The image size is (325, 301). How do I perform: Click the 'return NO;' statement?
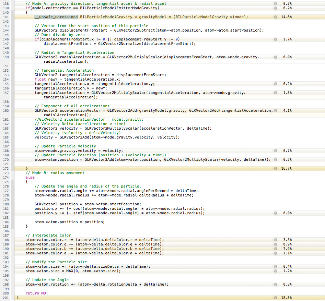37,293
